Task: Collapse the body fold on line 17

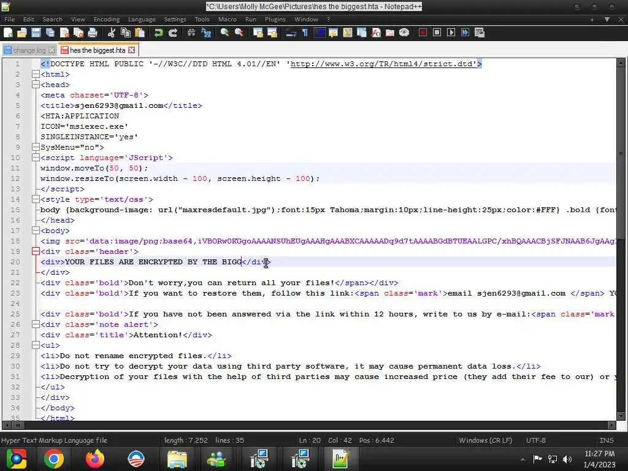Action: 36,231
